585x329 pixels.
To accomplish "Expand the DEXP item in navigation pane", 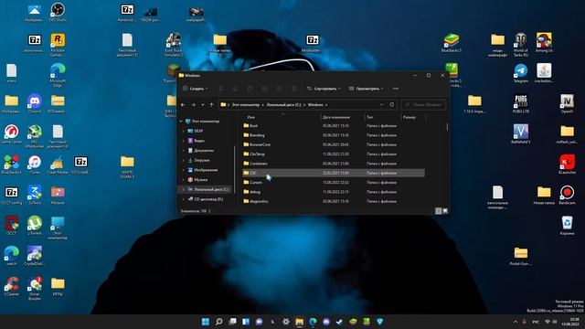I will point(184,132).
